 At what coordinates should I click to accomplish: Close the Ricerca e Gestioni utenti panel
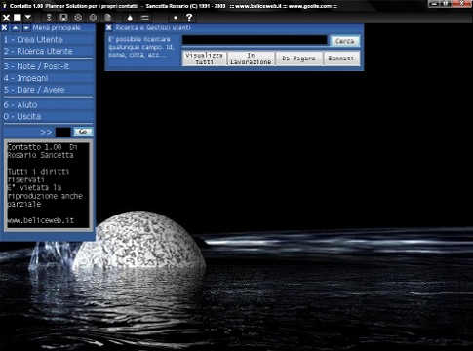click(109, 28)
